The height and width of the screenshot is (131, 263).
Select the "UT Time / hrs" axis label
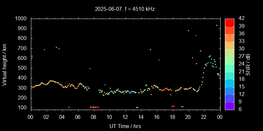[125, 126]
